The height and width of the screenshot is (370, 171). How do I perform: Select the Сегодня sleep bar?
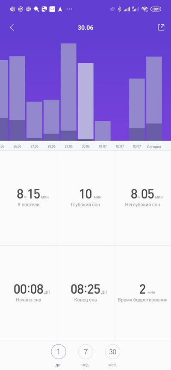[154, 99]
